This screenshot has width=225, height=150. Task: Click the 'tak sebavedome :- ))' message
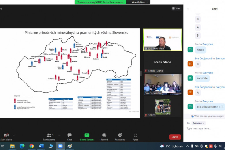pyautogui.click(x=210, y=107)
